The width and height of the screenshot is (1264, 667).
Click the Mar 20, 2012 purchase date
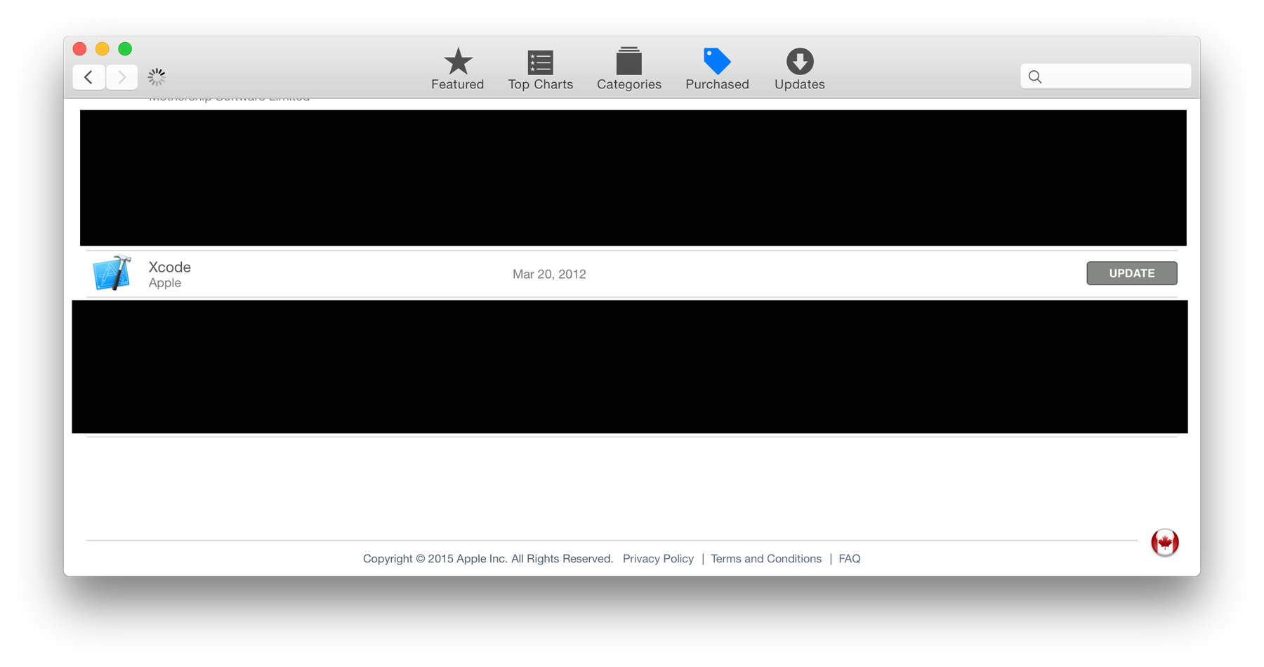tap(549, 275)
